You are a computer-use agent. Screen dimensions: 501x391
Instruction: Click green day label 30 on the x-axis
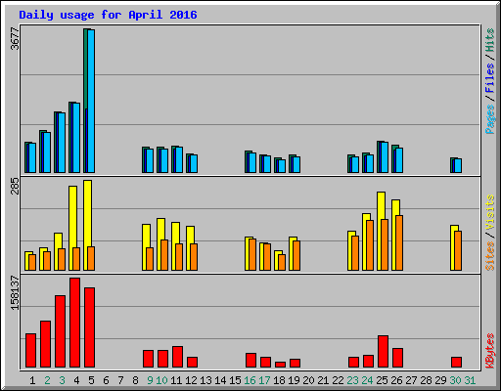tap(455, 380)
